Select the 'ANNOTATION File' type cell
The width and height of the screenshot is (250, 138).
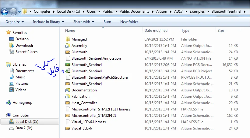196,58
